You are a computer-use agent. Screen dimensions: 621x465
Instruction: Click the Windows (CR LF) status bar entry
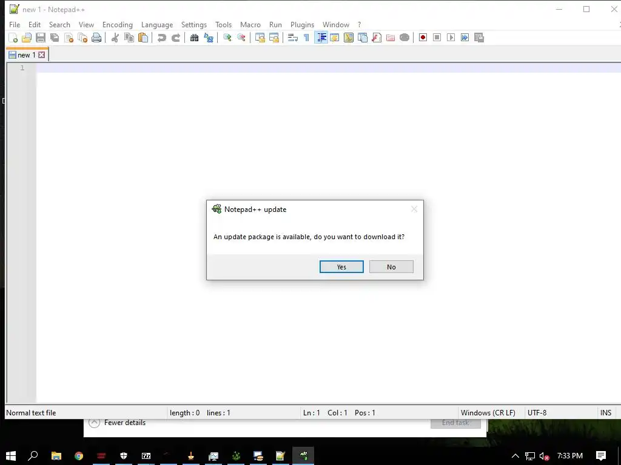pyautogui.click(x=488, y=413)
